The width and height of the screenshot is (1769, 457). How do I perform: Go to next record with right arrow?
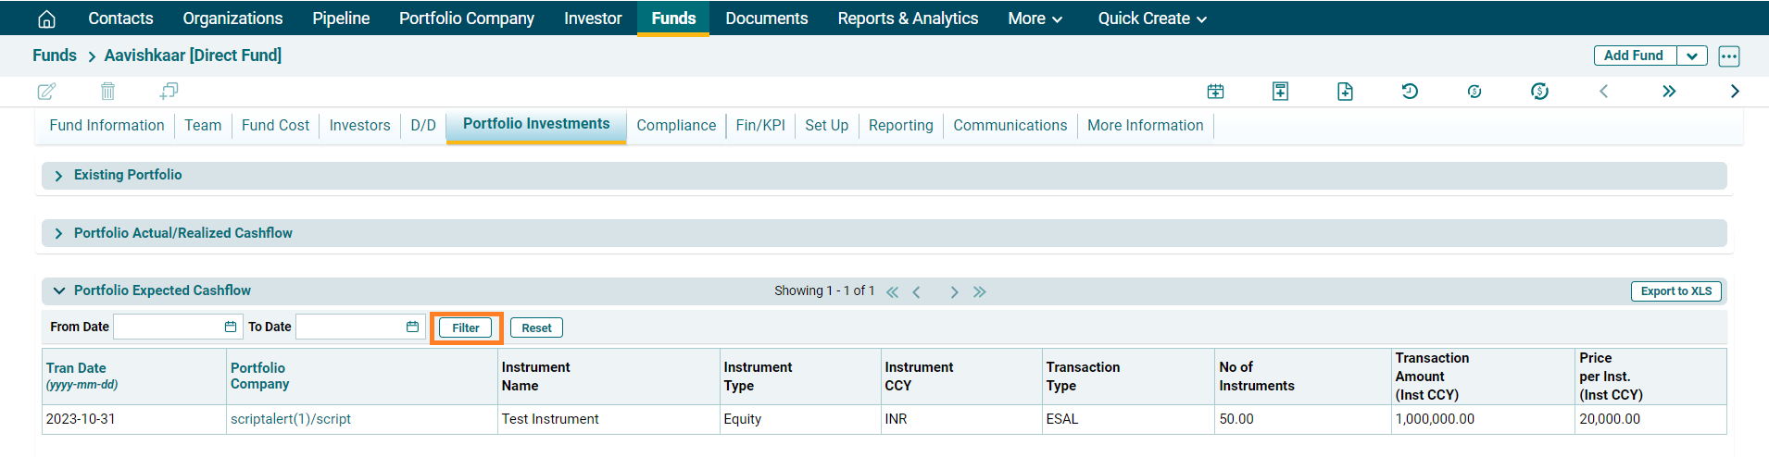point(1735,91)
